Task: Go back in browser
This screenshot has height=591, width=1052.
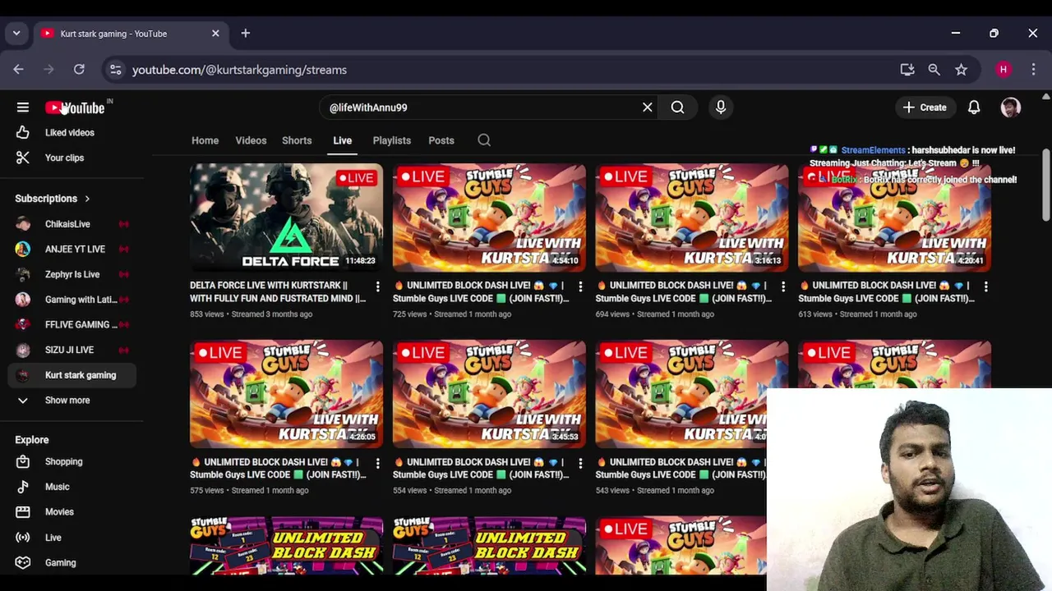Action: pyautogui.click(x=18, y=70)
